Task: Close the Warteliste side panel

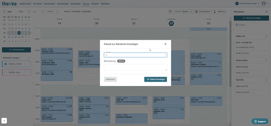Action: point(266,12)
